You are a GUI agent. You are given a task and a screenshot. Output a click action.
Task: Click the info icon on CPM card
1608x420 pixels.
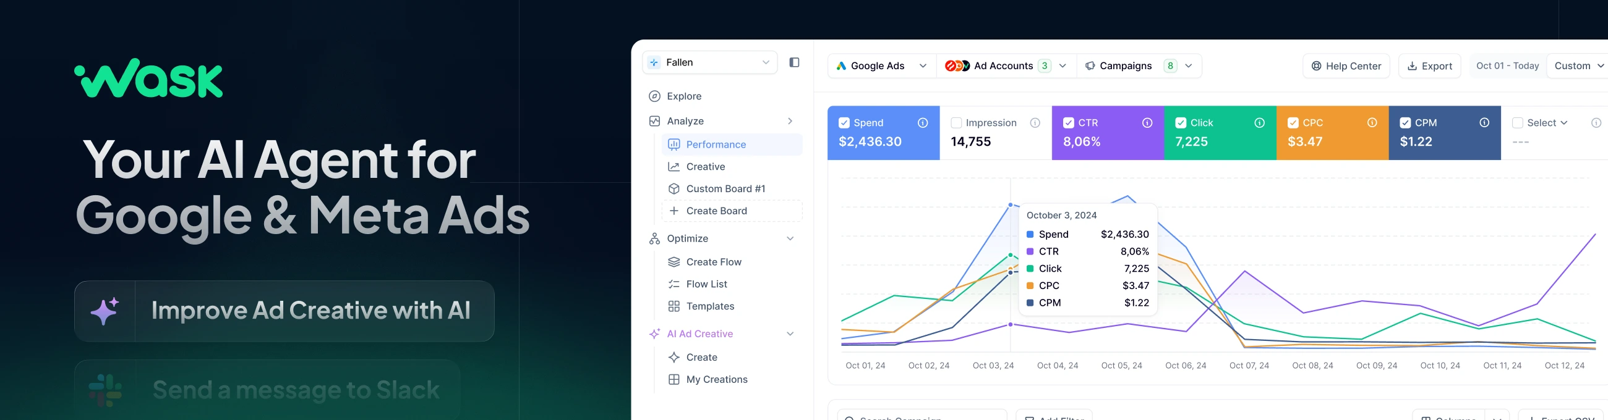pos(1484,123)
